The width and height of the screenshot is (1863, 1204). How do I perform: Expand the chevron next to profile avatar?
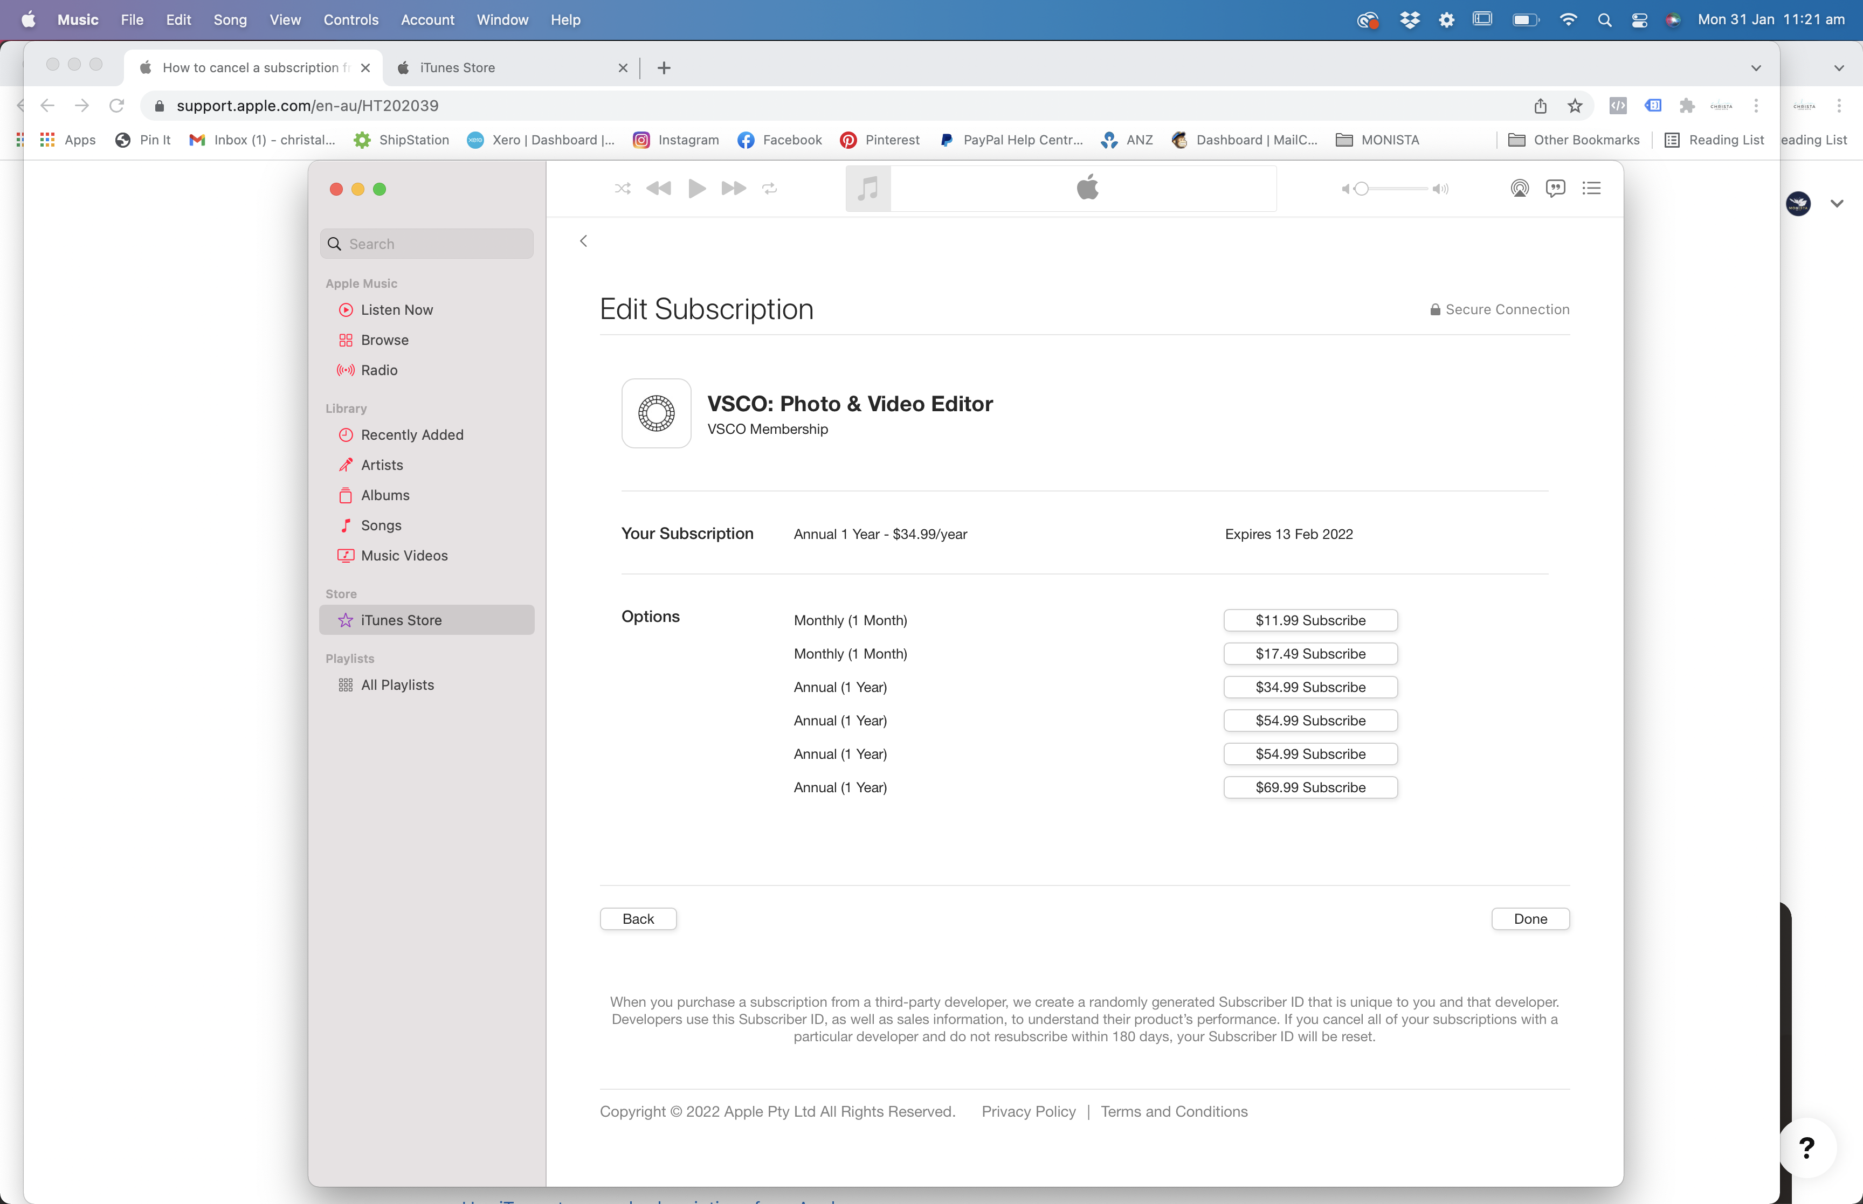(1837, 203)
